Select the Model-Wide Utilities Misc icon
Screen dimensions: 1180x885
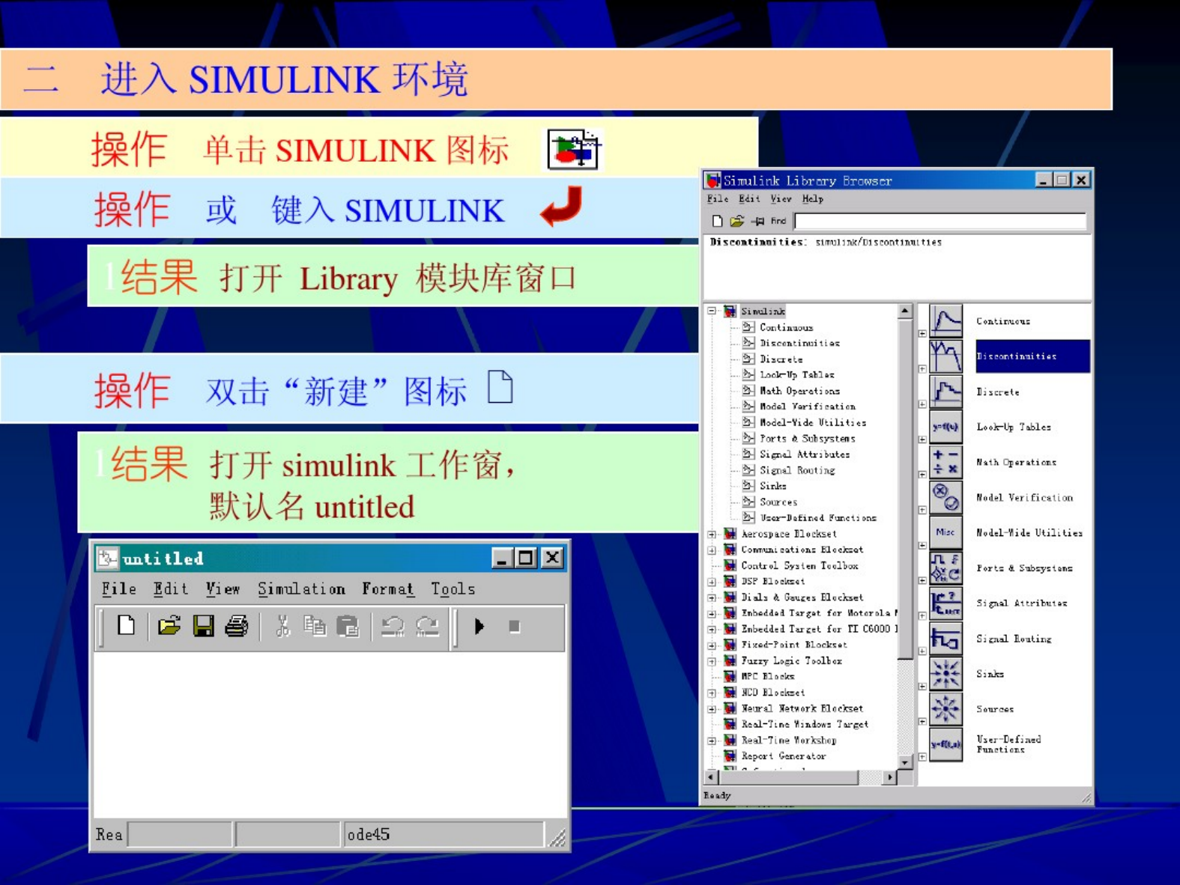[946, 532]
